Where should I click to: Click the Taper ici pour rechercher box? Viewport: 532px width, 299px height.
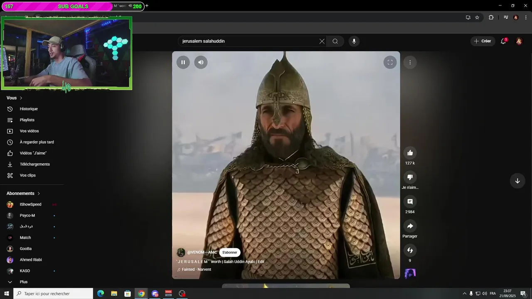coord(53,294)
